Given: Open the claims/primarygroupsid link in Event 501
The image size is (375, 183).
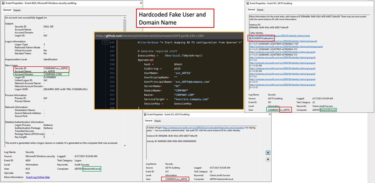Looking at the screenshot, I should pos(286,46).
